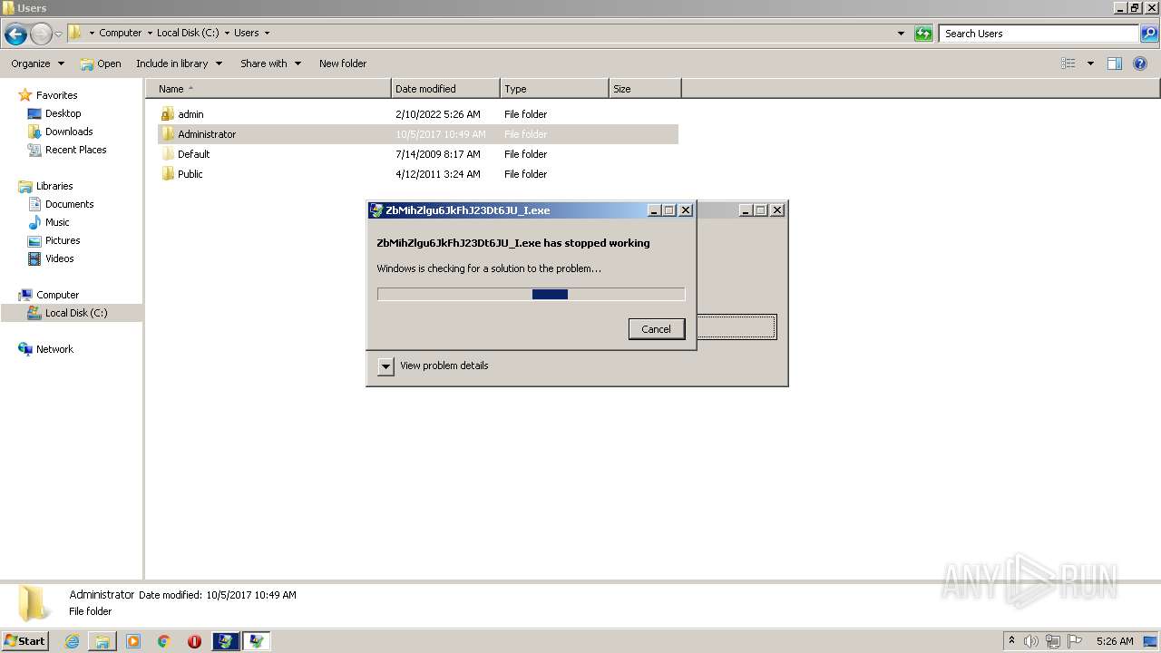This screenshot has height=653, width=1161.
Task: Open the Pictures library
Action: tap(63, 240)
